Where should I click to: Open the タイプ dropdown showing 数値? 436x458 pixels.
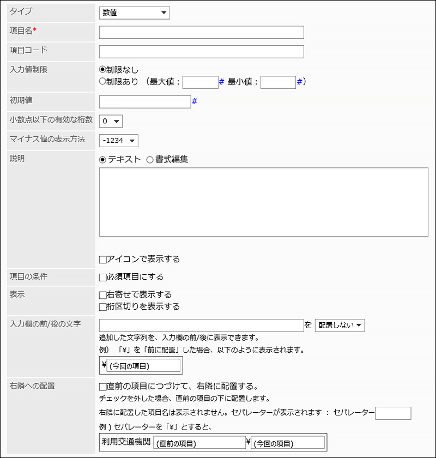pyautogui.click(x=134, y=13)
